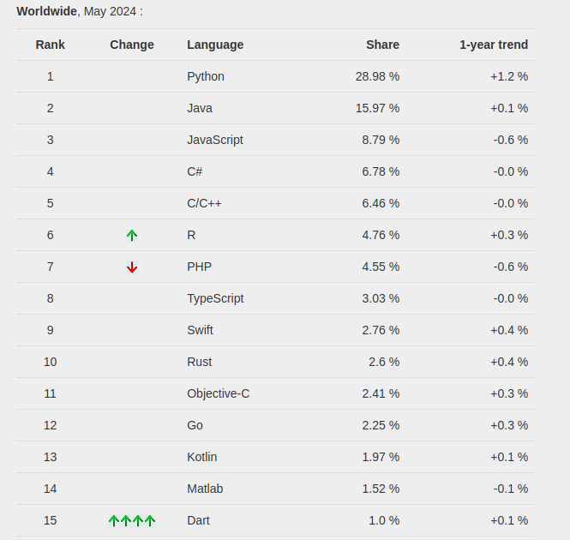Image resolution: width=570 pixels, height=540 pixels.
Task: Click the Python share value 28.98 %
Action: (x=377, y=76)
